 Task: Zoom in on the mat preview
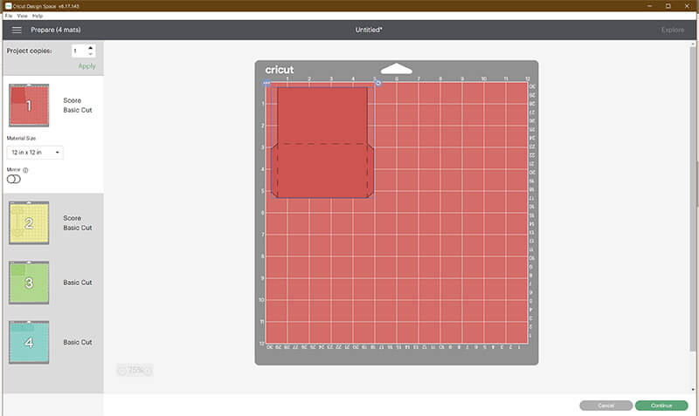(x=148, y=370)
